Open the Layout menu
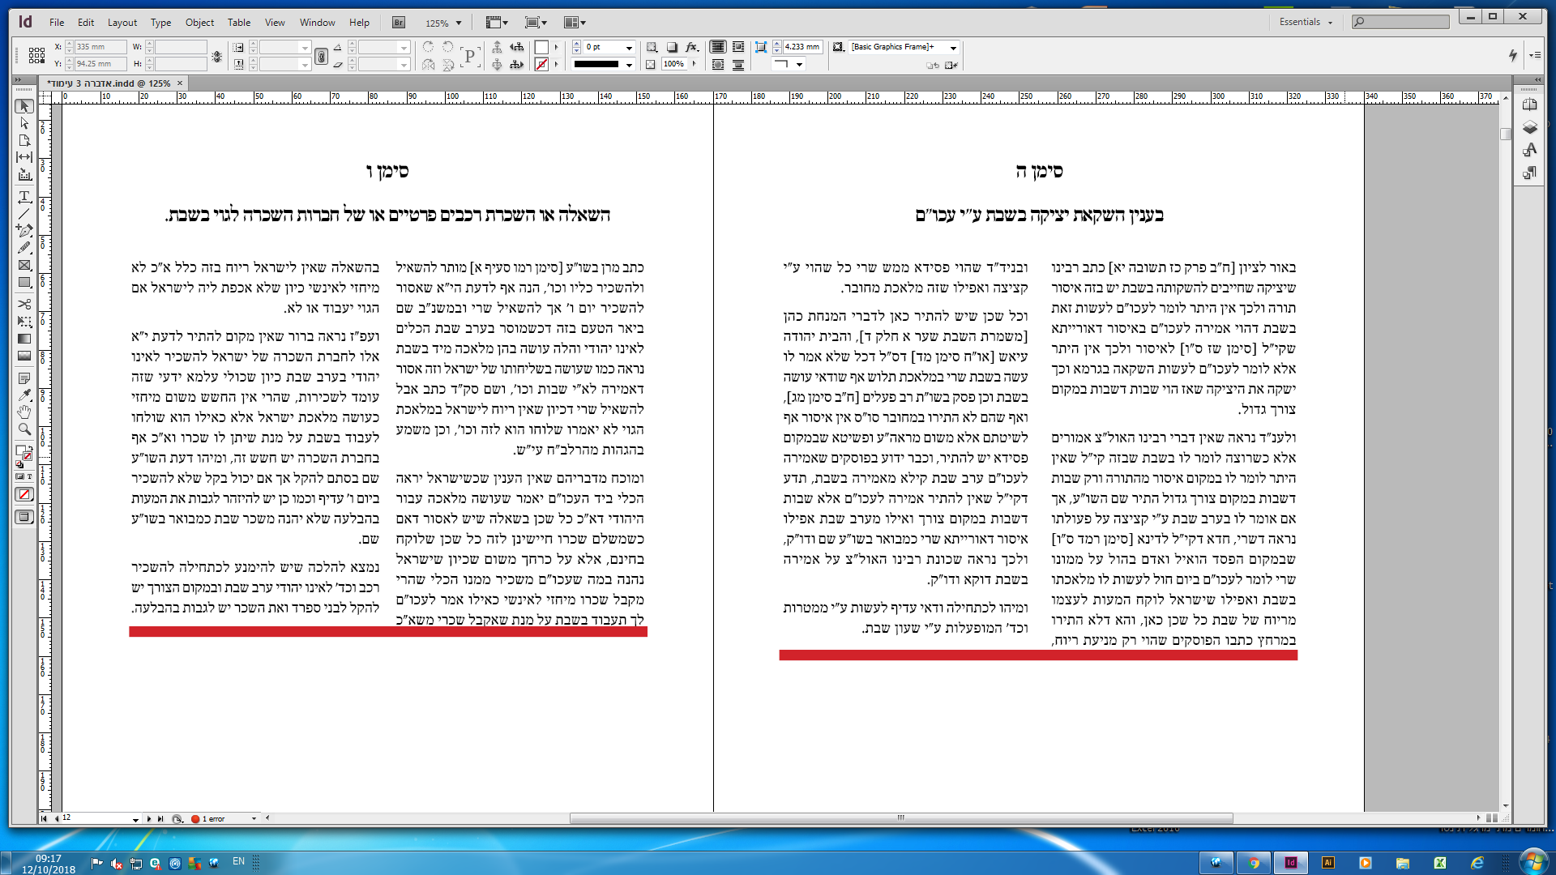This screenshot has width=1556, height=875. coord(122,23)
